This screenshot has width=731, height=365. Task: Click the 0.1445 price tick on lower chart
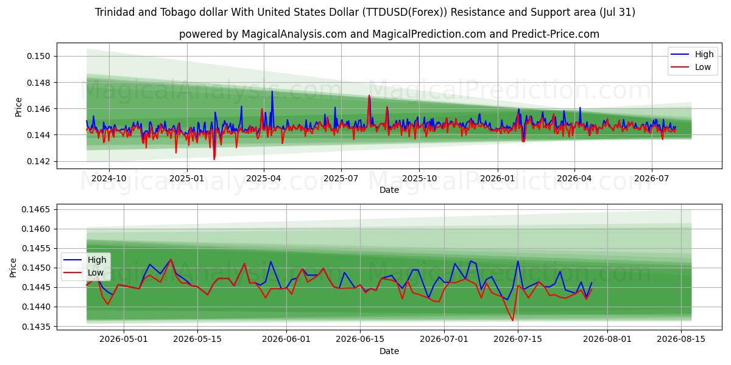coord(37,287)
